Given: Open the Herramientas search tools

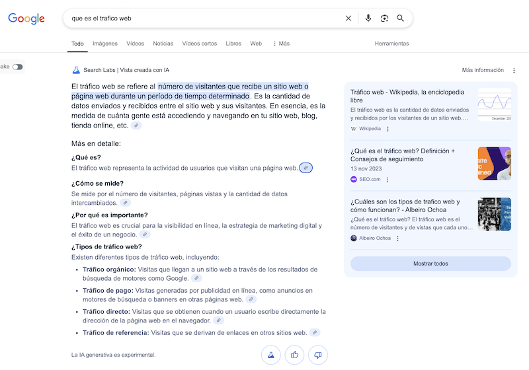Looking at the screenshot, I should (x=391, y=44).
